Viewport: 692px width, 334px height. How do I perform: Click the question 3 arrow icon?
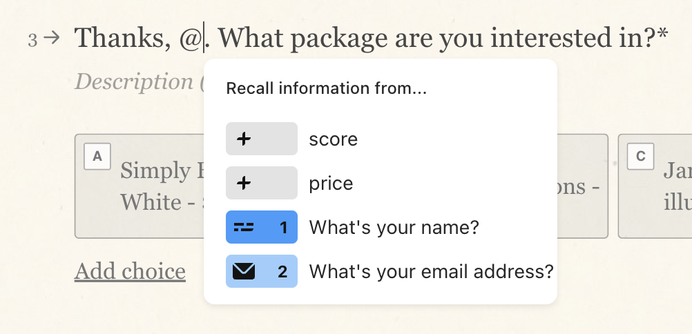click(x=52, y=38)
